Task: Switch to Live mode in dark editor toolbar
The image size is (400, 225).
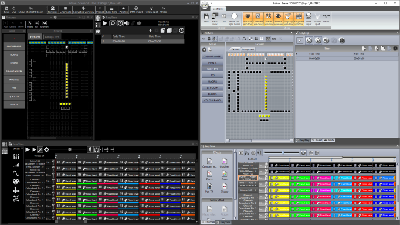Action: [x=13, y=10]
